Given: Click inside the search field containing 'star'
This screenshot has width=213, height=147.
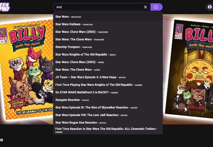Looking at the screenshot, I should click(98, 7).
